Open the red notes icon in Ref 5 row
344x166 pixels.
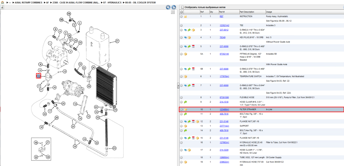[193, 46]
